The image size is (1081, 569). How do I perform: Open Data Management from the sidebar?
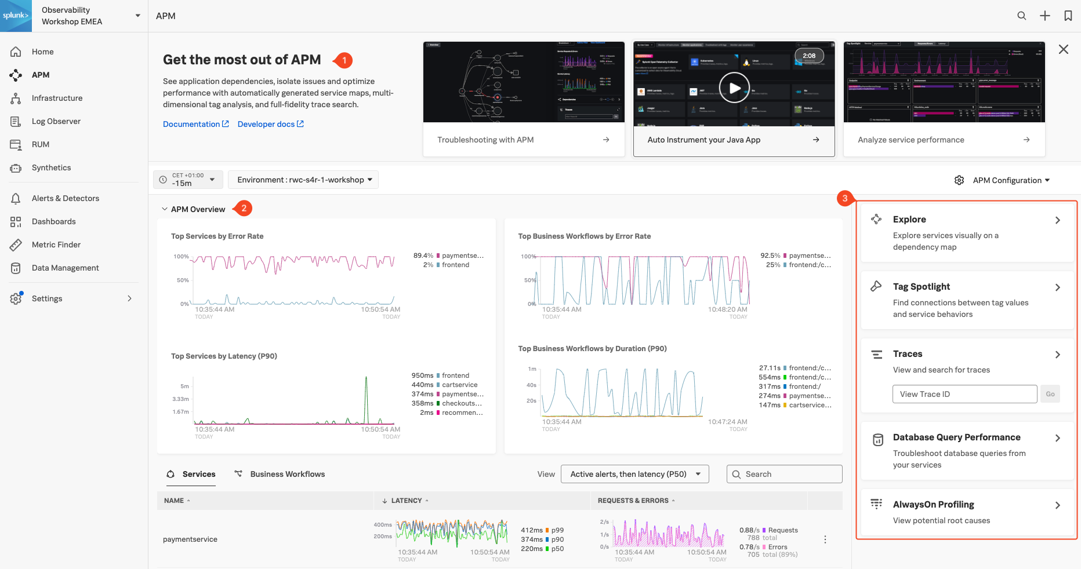65,268
